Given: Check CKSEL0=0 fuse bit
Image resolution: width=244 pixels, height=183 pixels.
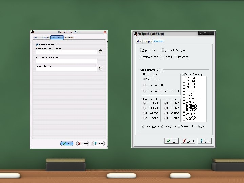Looking at the screenshot, I should [x=184, y=78].
